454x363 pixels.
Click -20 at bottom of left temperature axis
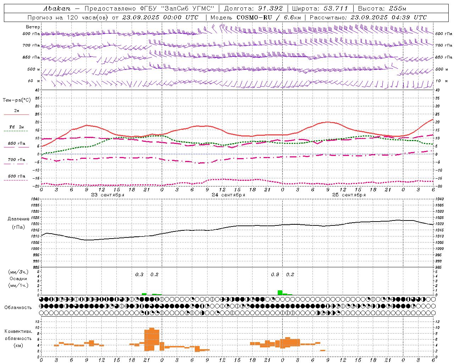[x=35, y=186]
